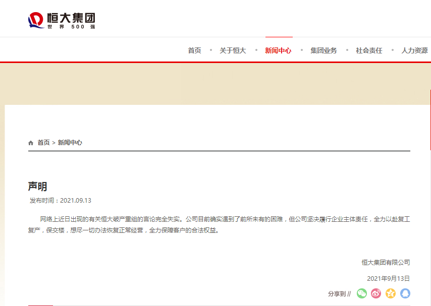Open the 集团业务 menu item
The image size is (431, 306).
pos(324,50)
